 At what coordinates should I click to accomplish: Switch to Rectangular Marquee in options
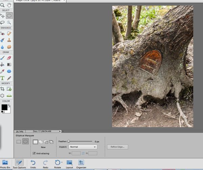[19, 142]
